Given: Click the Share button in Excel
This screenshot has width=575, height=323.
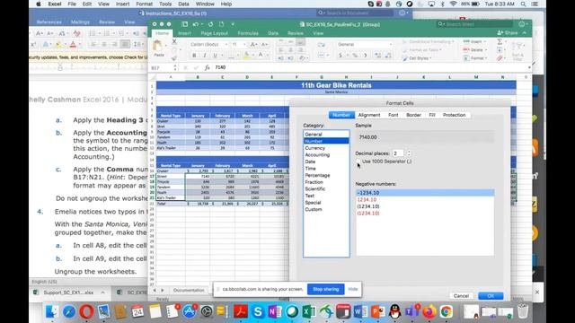Looking at the screenshot, I should (508, 33).
